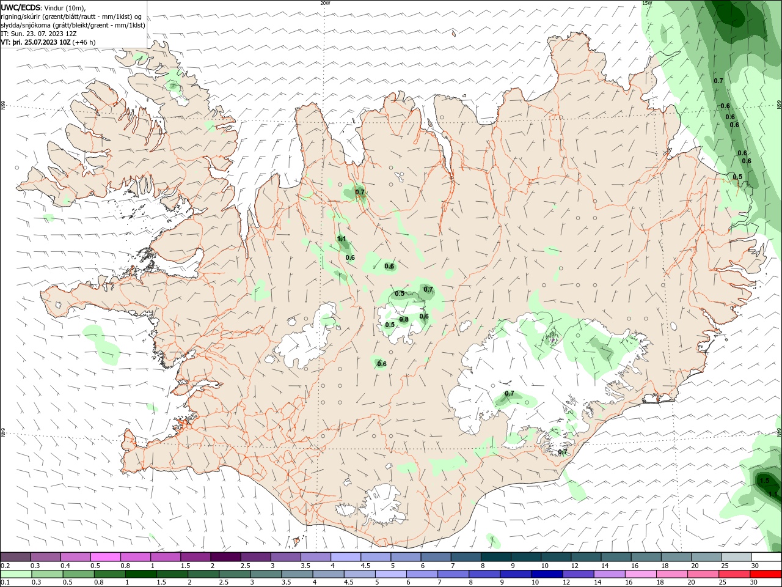Pick the grey-green swatch above 2.5 in lower legend
Viewport: 782px width, 587px height.
pyautogui.click(x=234, y=574)
